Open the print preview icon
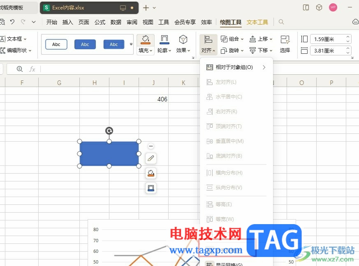This screenshot has width=359, height=266. point(2,22)
